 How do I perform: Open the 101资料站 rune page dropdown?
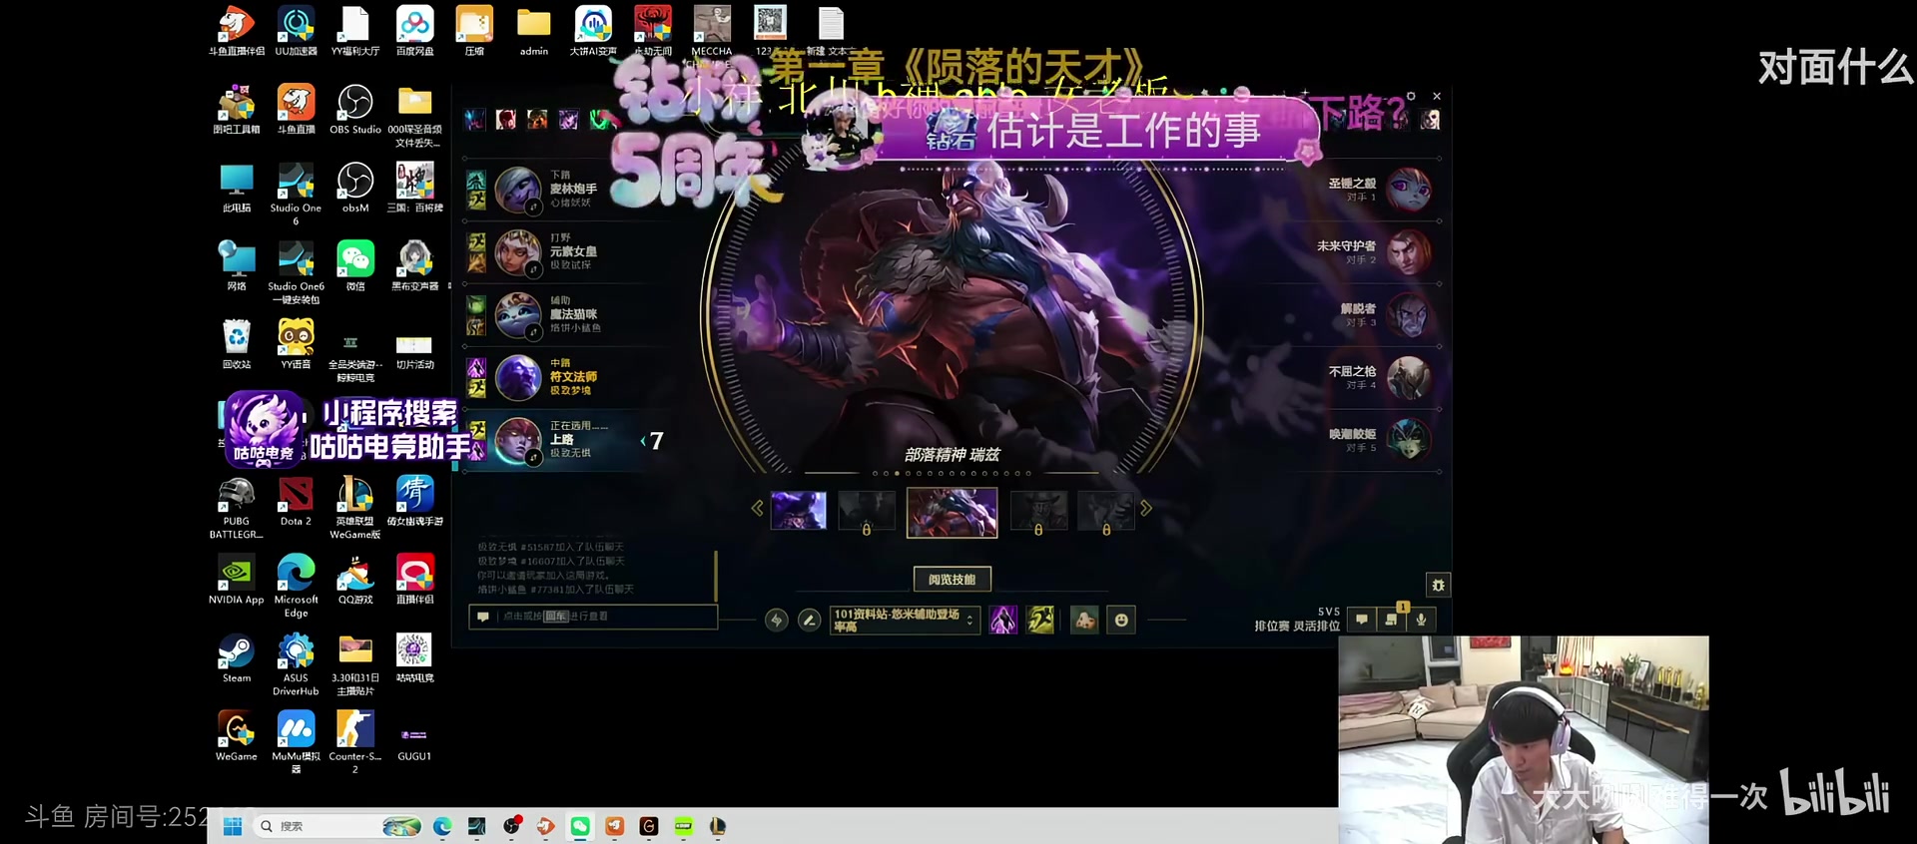(904, 621)
